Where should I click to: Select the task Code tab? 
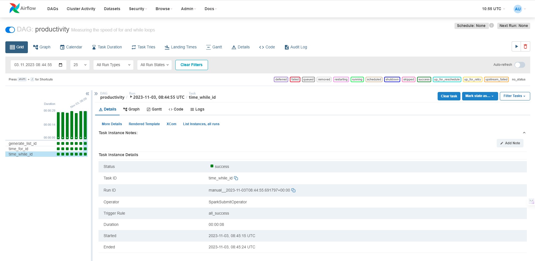(176, 109)
